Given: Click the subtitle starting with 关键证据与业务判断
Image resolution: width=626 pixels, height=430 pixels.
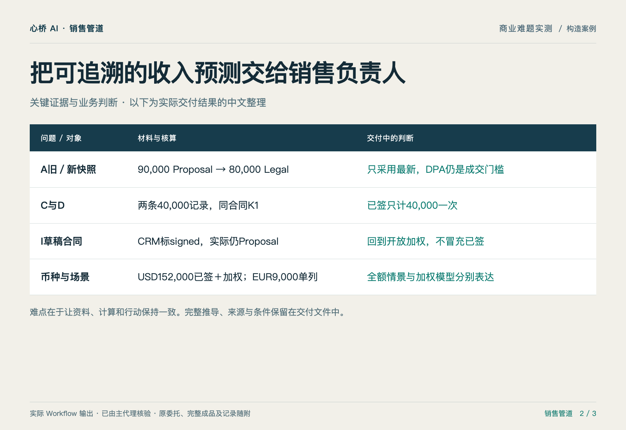Looking at the screenshot, I should [148, 103].
